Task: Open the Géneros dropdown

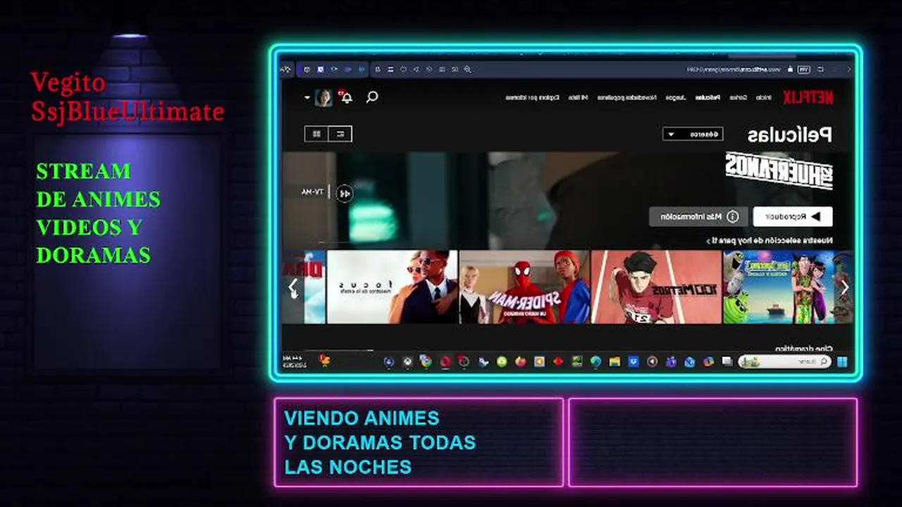Action: click(693, 134)
